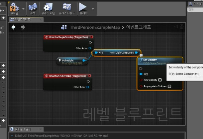The width and height of the screenshot is (203, 139).
Task: Click OnActorEndOverlap execution output pin
Action: 88,81
